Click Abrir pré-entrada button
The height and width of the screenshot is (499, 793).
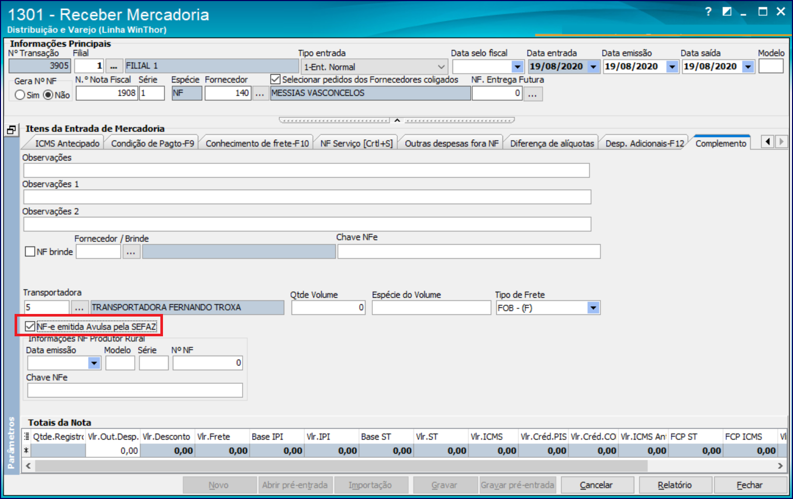point(295,485)
